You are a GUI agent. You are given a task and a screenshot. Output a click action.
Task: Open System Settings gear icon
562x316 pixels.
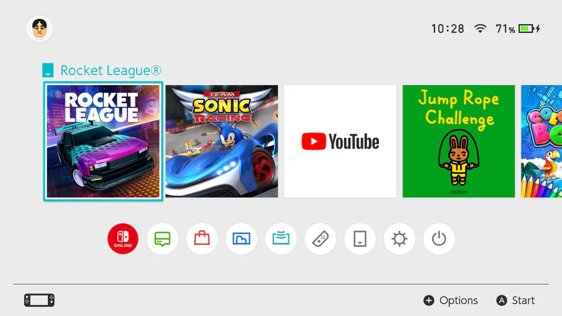[399, 239]
